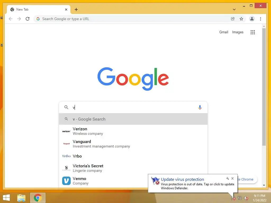Open a new tab with the plus button

pyautogui.click(x=76, y=10)
